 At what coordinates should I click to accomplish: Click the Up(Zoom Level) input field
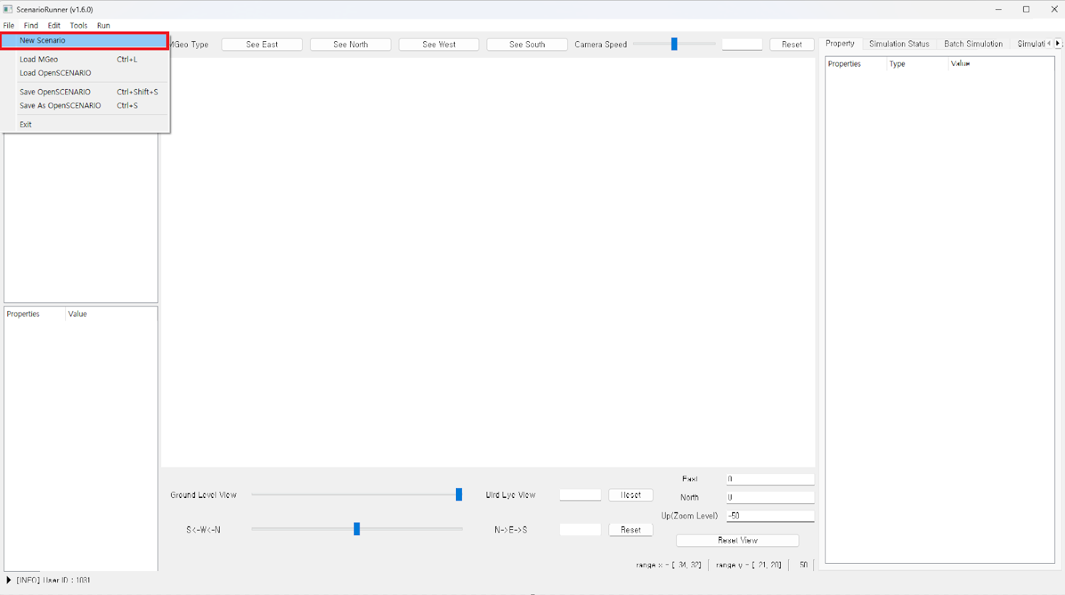click(770, 516)
